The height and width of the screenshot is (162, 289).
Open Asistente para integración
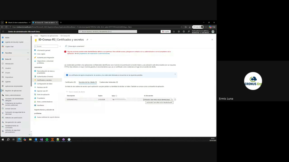click(x=45, y=58)
